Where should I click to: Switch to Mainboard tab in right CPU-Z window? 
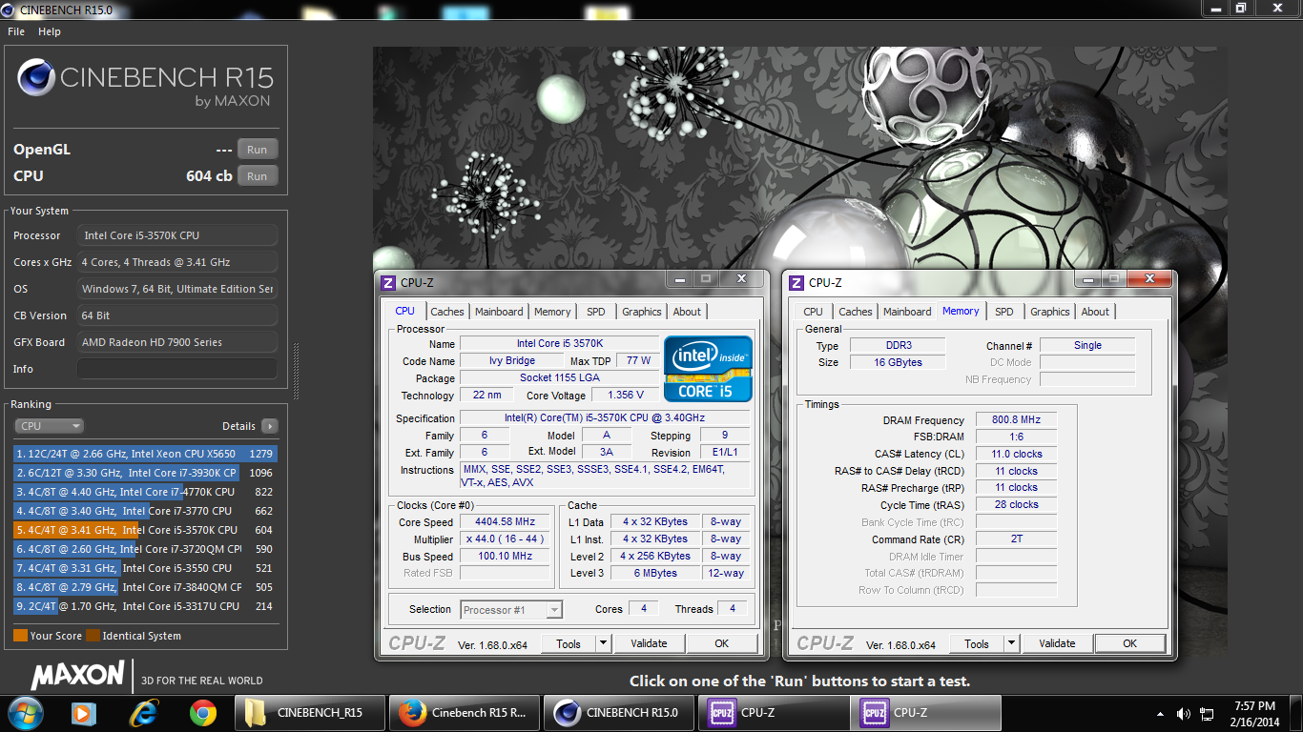(907, 312)
